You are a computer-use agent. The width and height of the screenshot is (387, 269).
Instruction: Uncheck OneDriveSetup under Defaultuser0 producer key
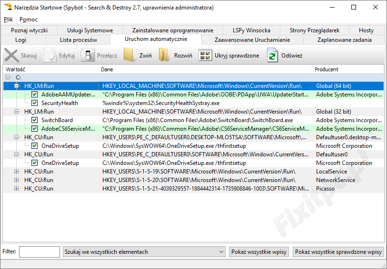[x=35, y=163]
